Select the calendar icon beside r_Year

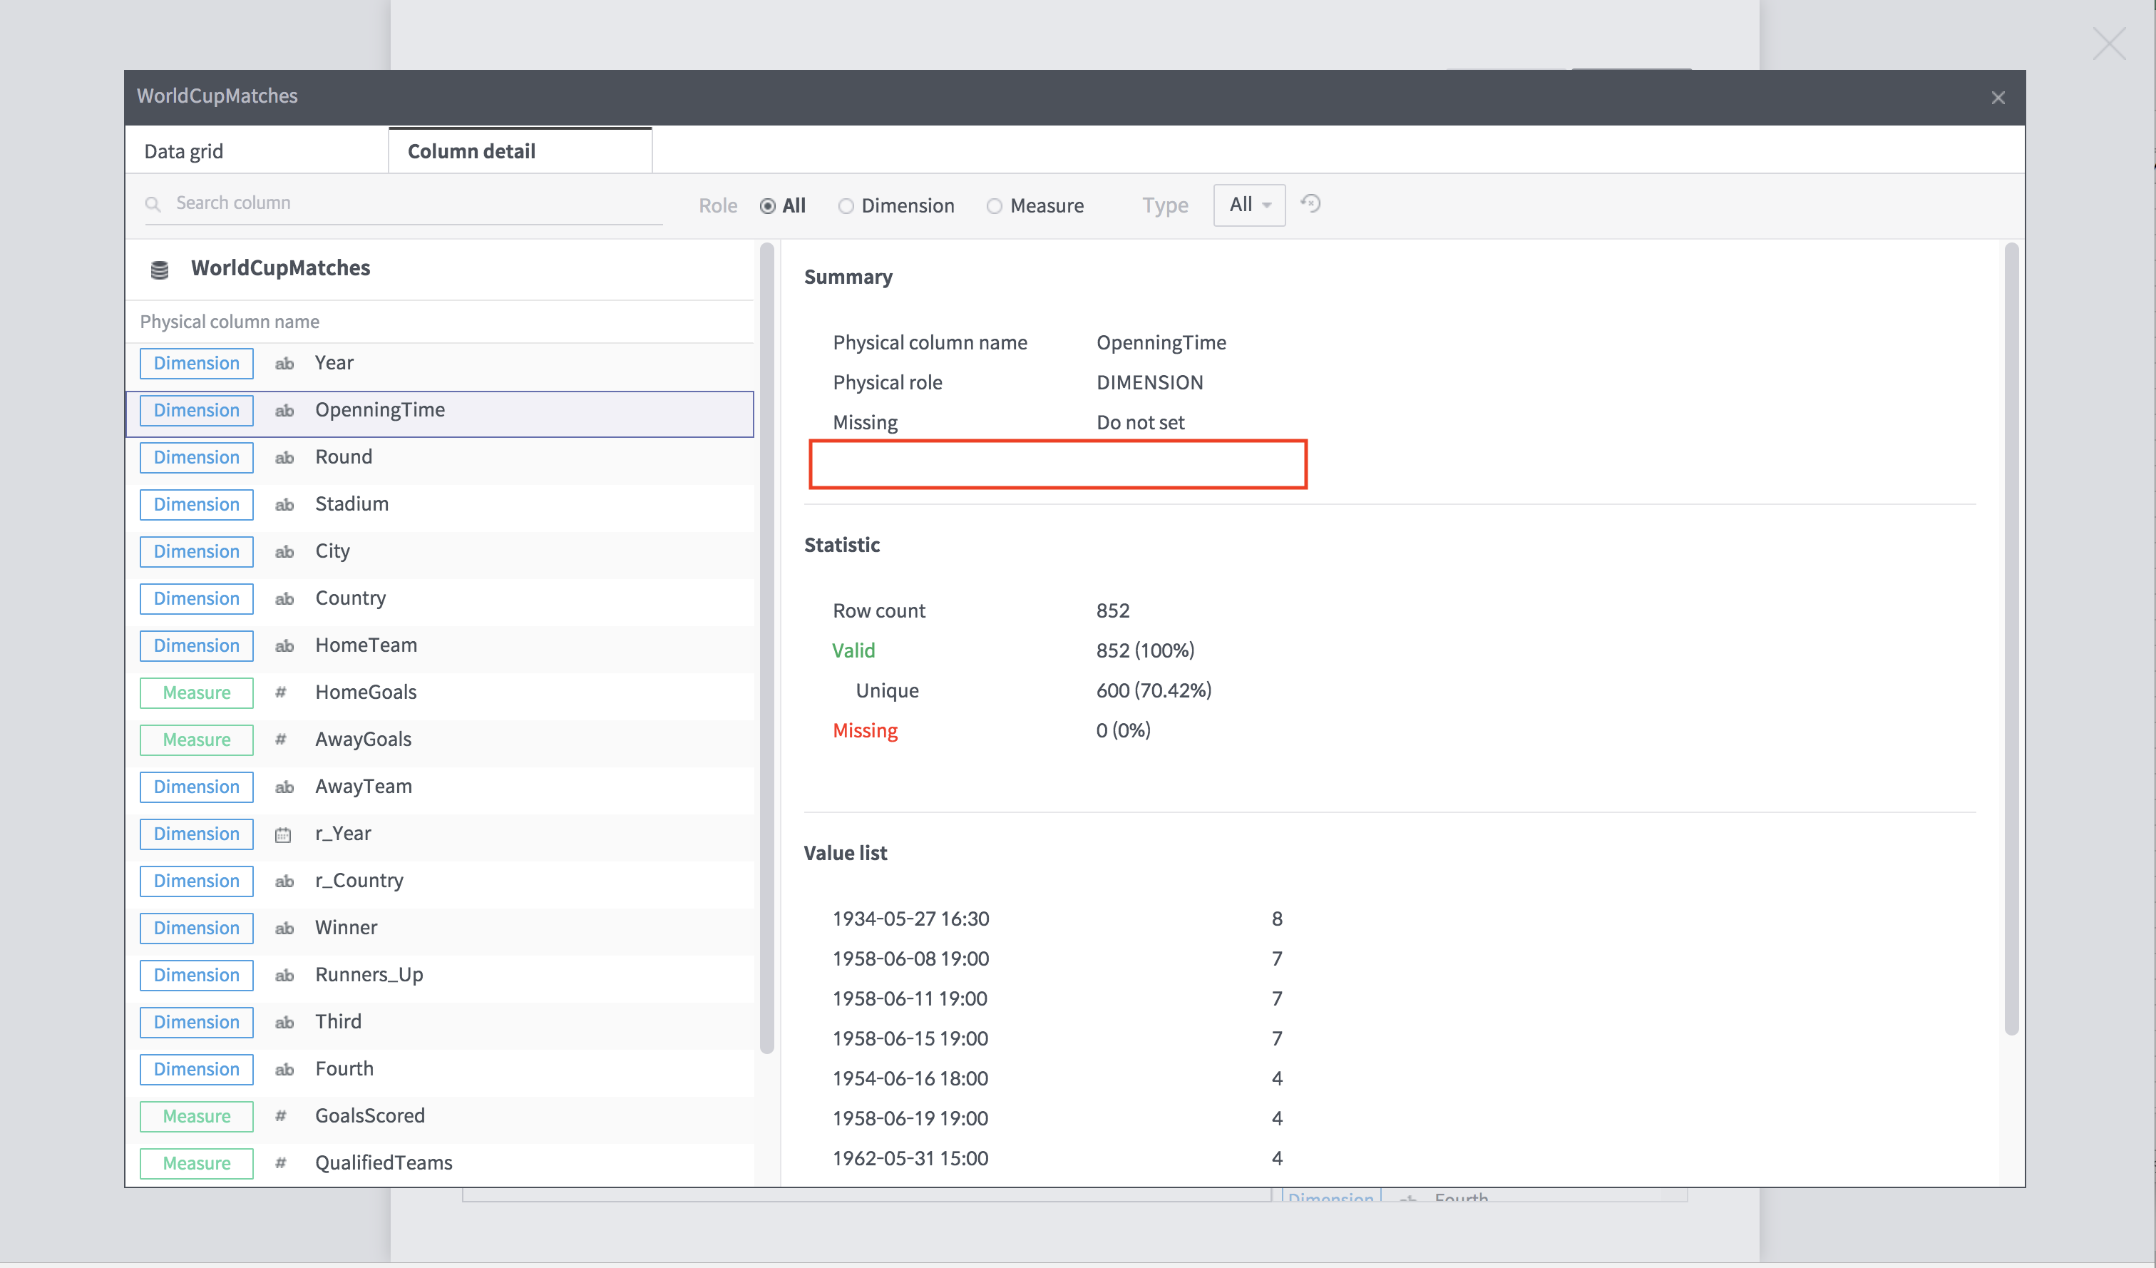pos(283,834)
